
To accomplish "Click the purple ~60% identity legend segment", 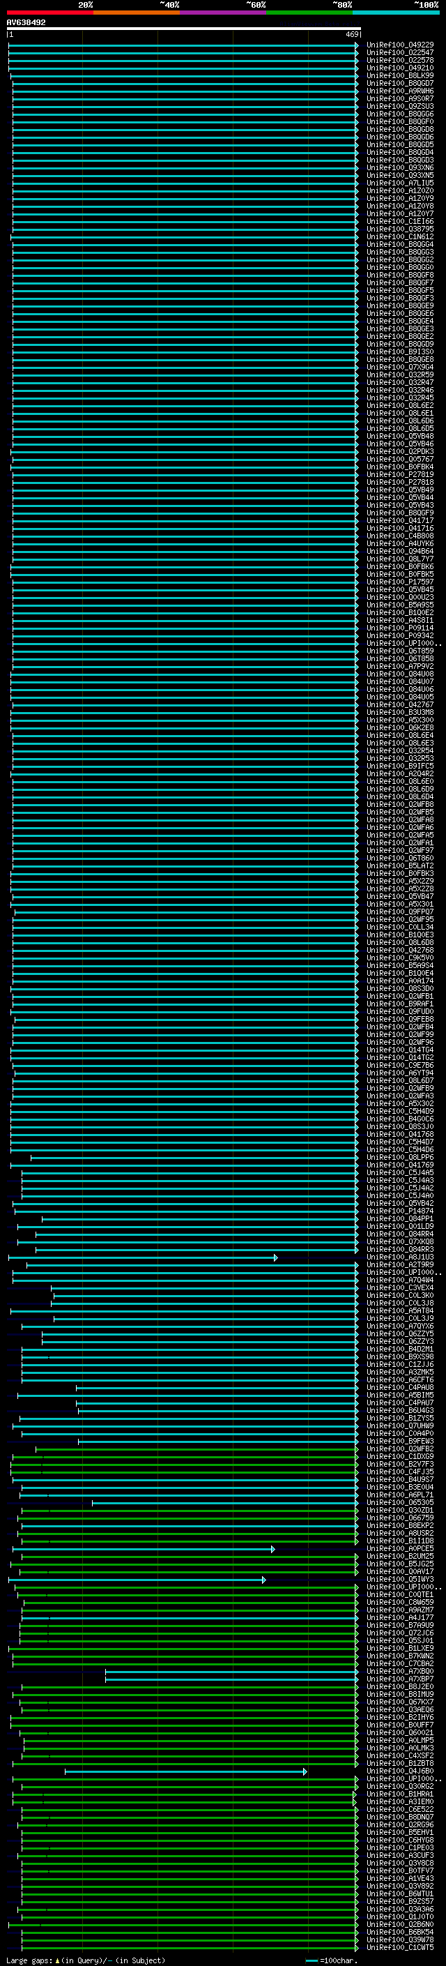I will [x=222, y=13].
